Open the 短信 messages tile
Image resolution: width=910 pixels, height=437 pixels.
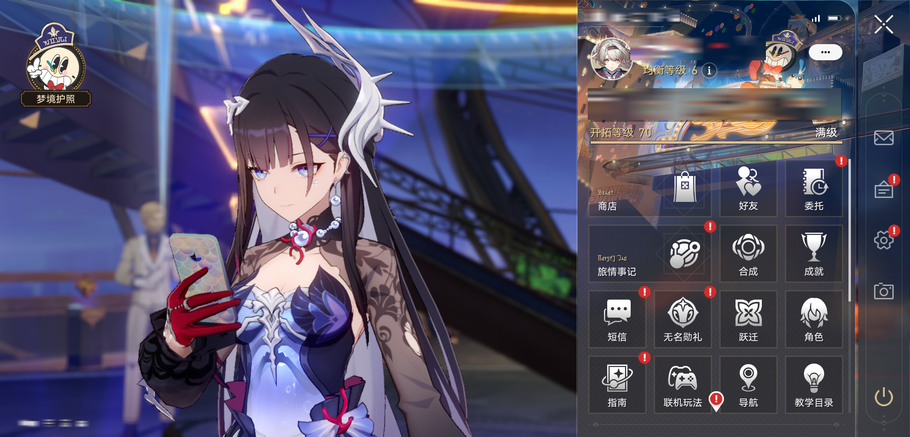(617, 319)
